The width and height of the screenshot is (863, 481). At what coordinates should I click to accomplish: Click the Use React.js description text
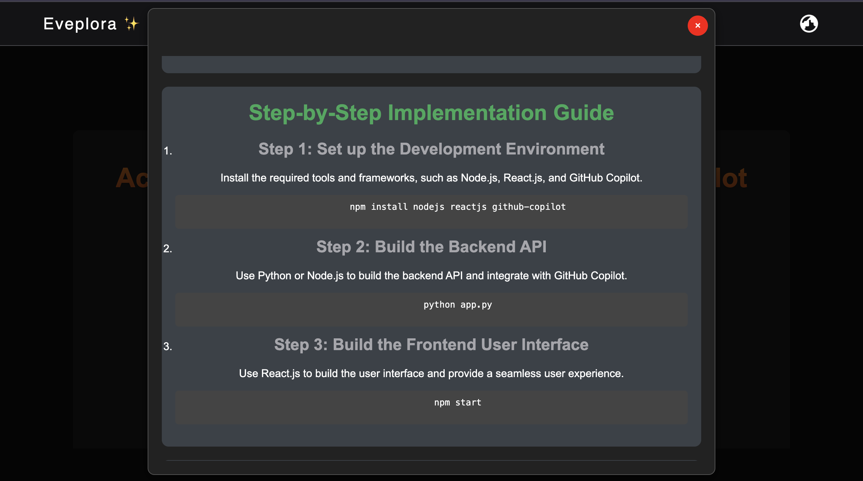(x=431, y=373)
